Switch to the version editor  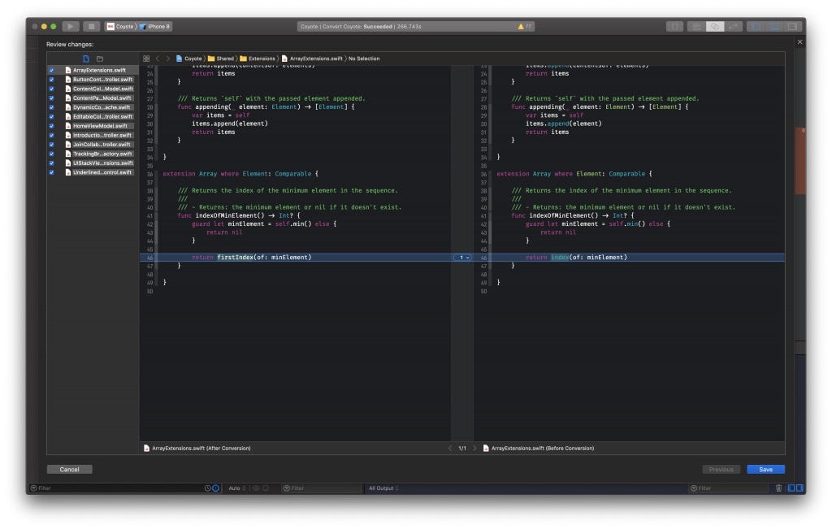[734, 26]
